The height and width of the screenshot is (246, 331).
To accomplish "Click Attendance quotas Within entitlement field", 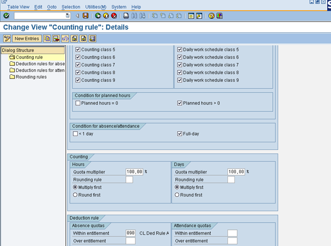I will [232, 233].
